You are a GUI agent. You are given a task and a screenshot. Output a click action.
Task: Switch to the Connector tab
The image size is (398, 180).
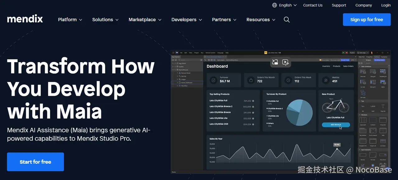pyautogui.click(x=384, y=57)
